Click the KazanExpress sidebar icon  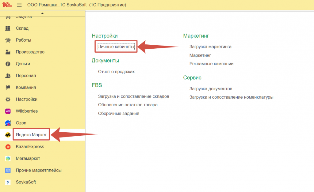click(8, 147)
